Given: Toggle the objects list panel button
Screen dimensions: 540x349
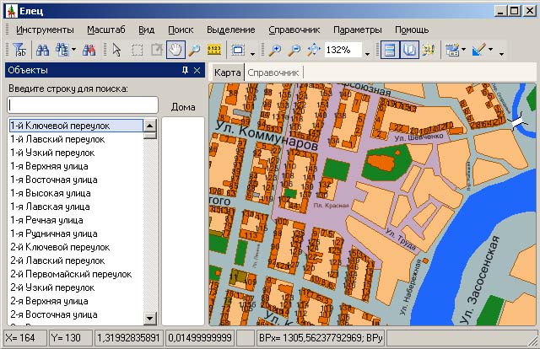Looking at the screenshot, I should tap(390, 50).
